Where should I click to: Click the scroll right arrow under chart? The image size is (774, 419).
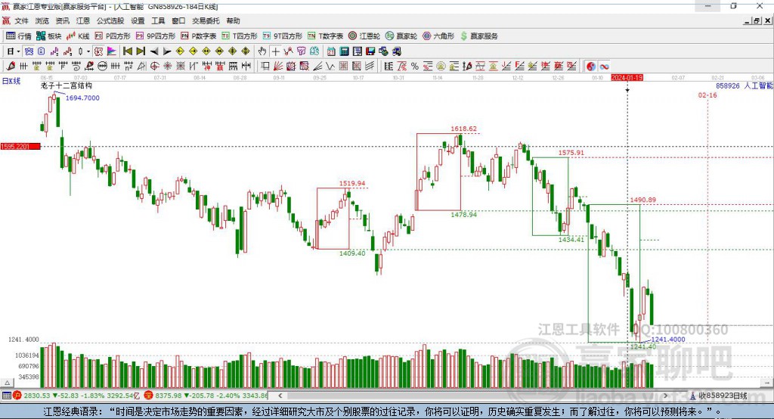[x=665, y=396]
